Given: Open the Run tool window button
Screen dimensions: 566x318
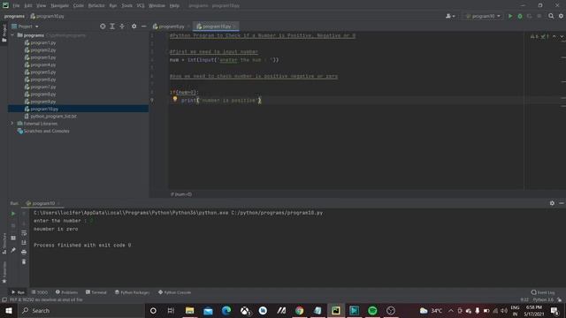Looking at the screenshot, I should tap(18, 292).
